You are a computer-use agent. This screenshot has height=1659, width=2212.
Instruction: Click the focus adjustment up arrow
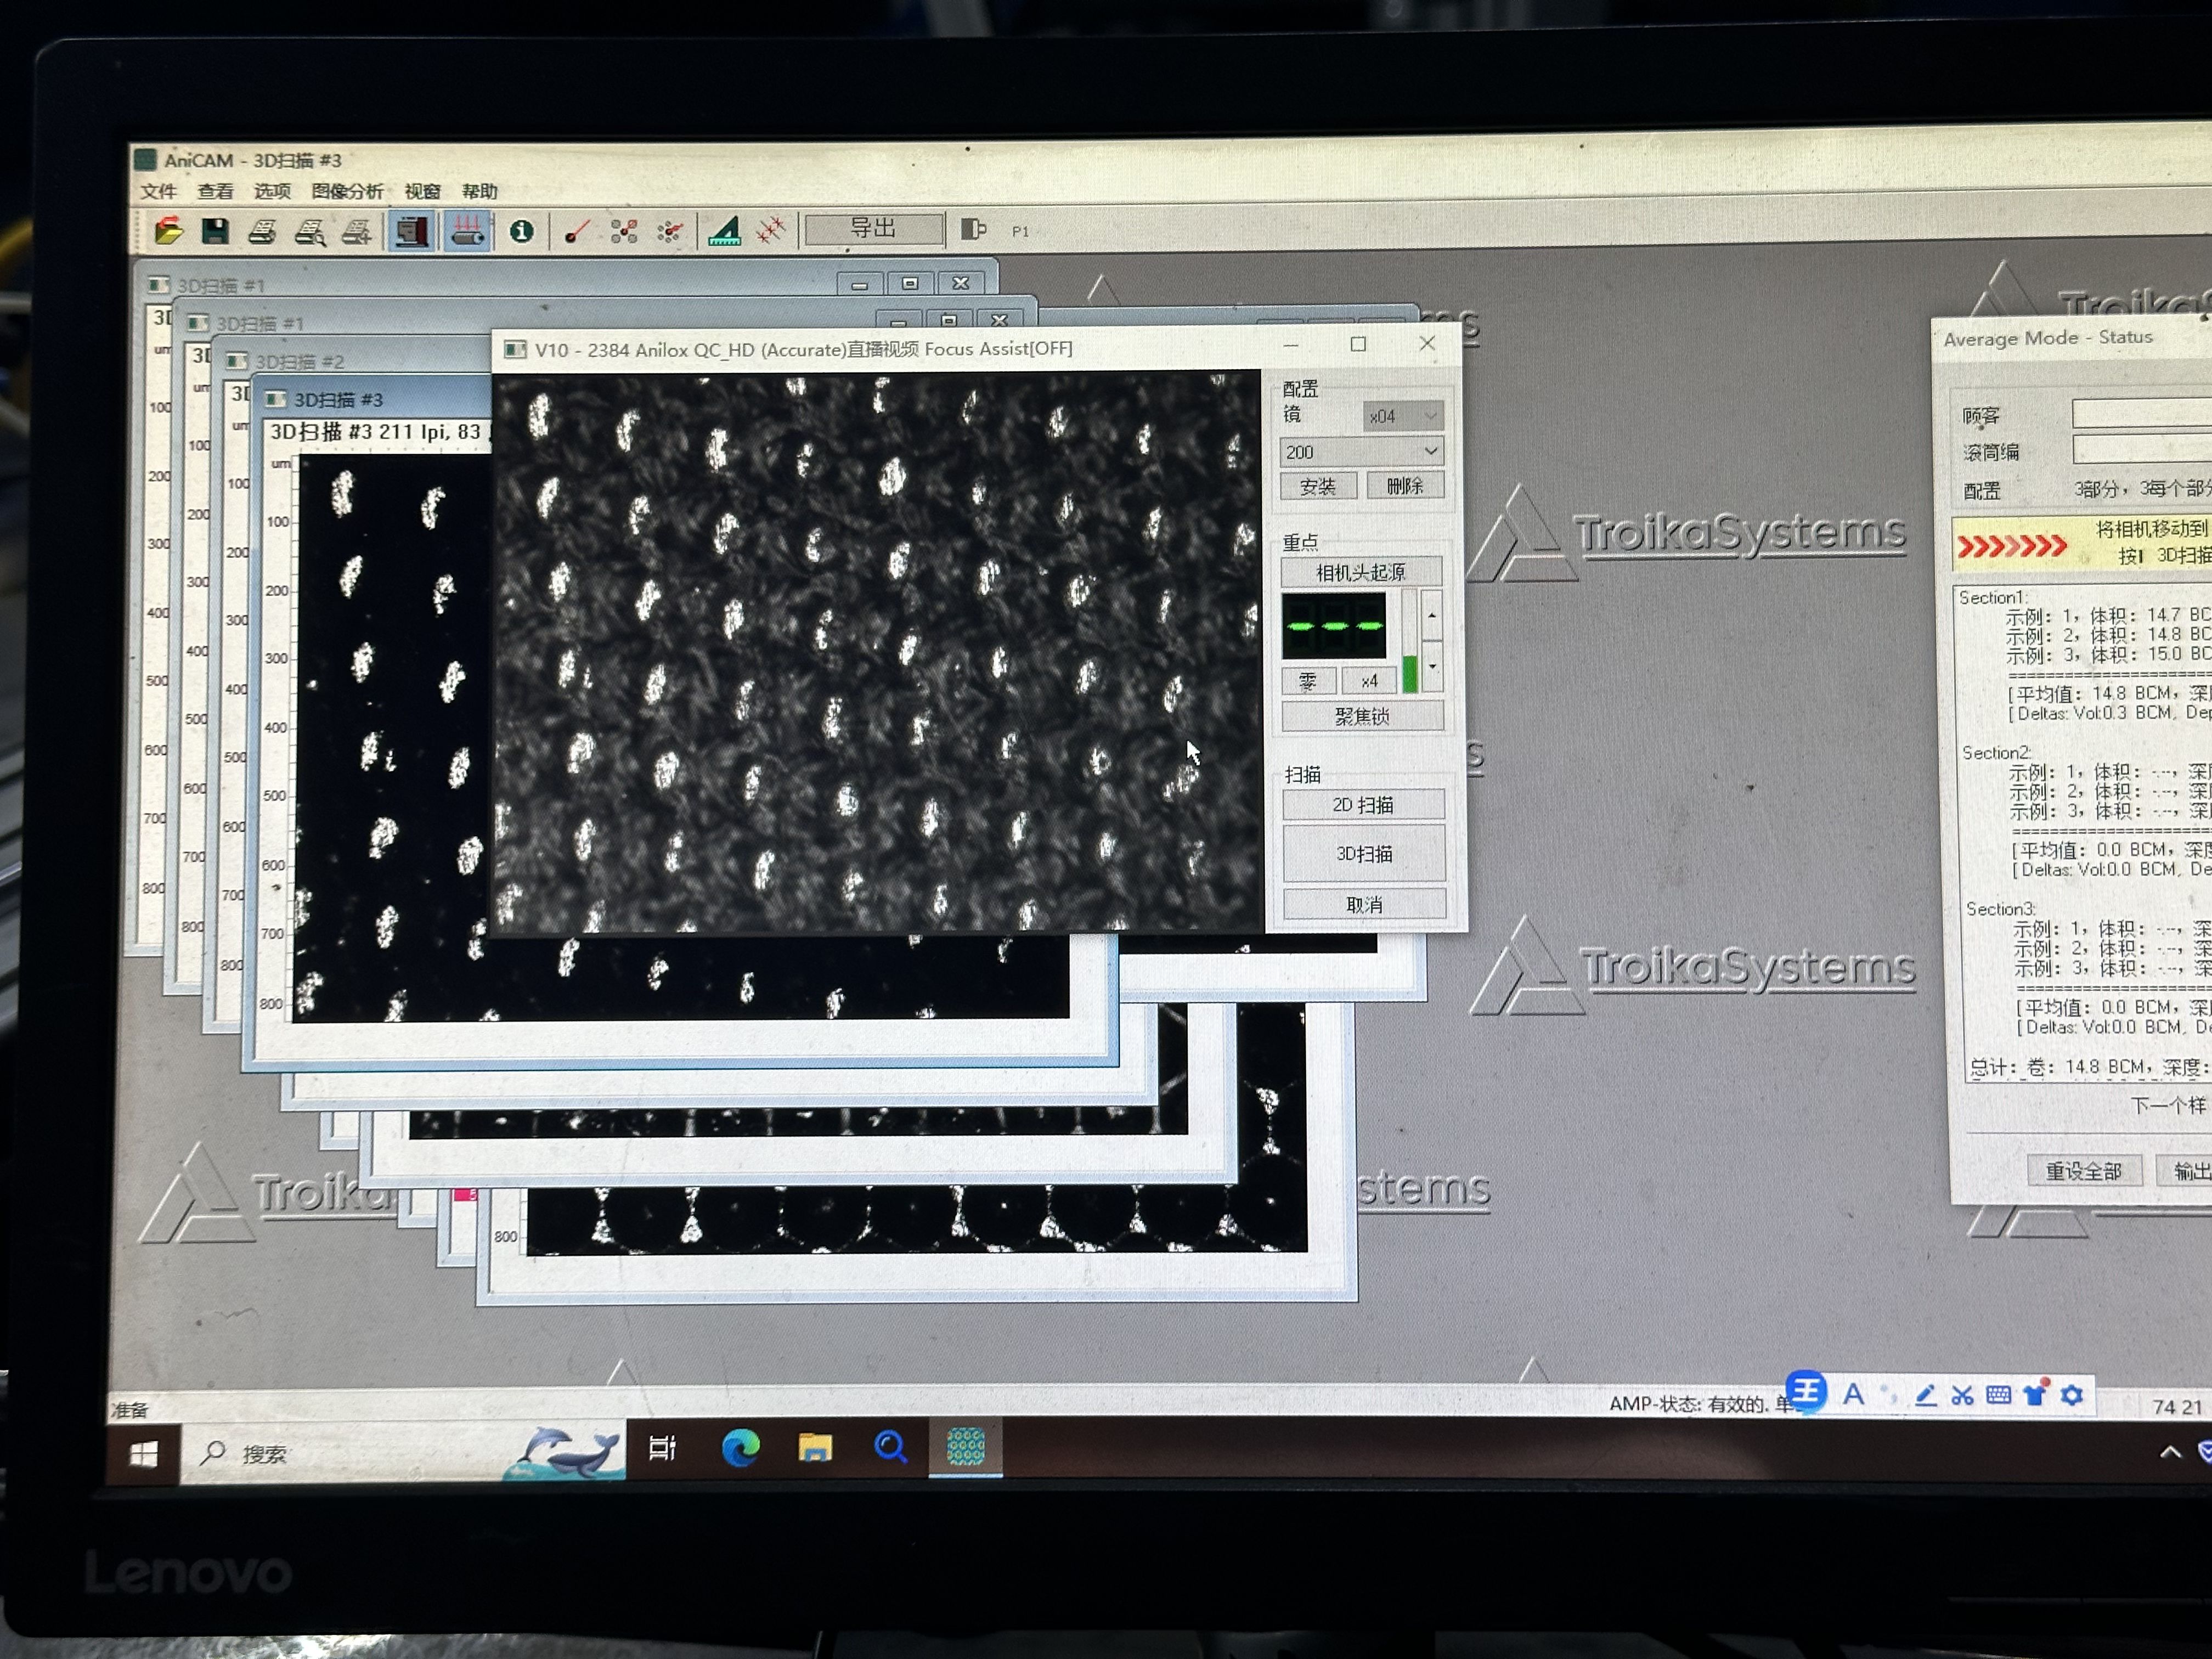pyautogui.click(x=1432, y=615)
